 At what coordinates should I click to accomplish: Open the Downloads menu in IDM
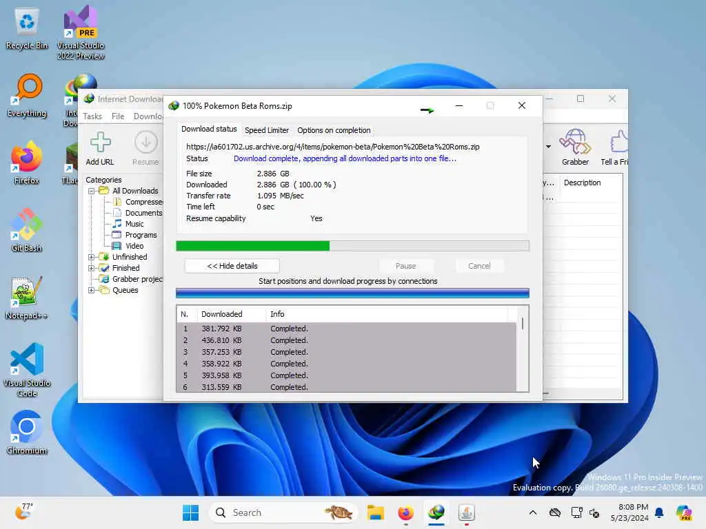point(148,116)
